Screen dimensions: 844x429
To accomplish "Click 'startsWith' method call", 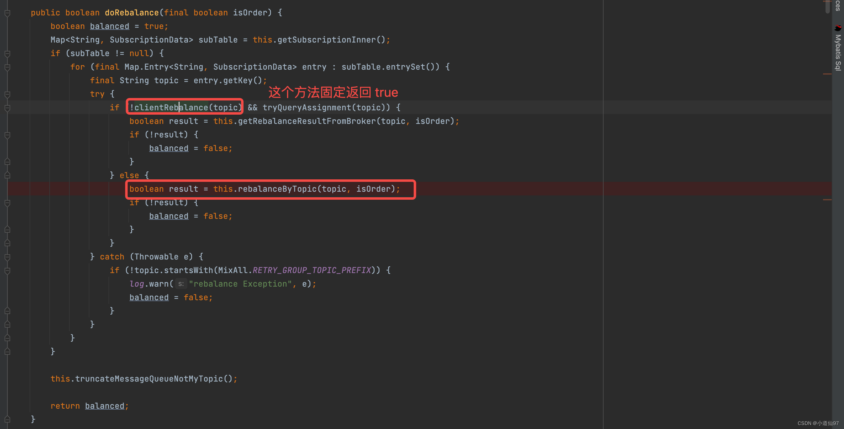I will click(x=188, y=271).
